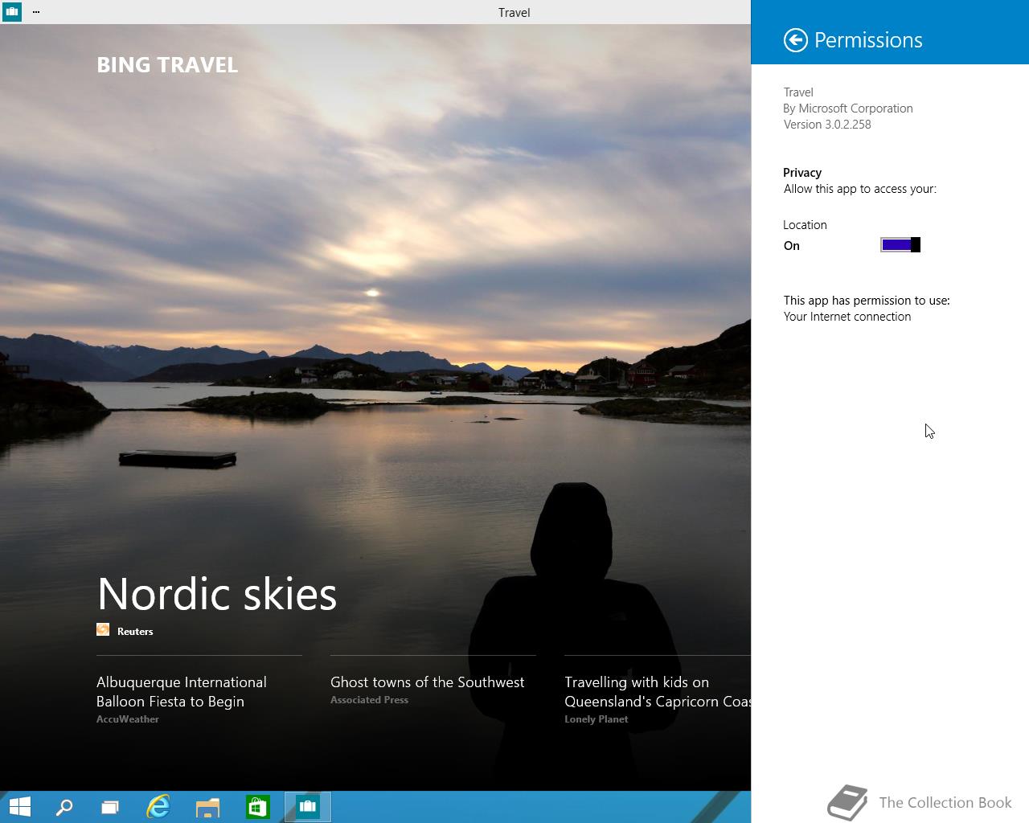Viewport: 1029px width, 823px height.
Task: Click By Microsoft Corporation text
Action: [x=848, y=109]
